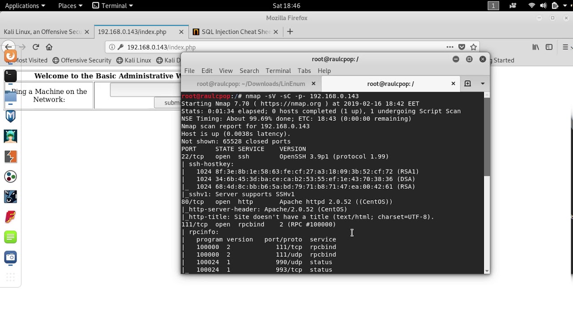
Task: Open terminal Help menu
Action: 324,71
